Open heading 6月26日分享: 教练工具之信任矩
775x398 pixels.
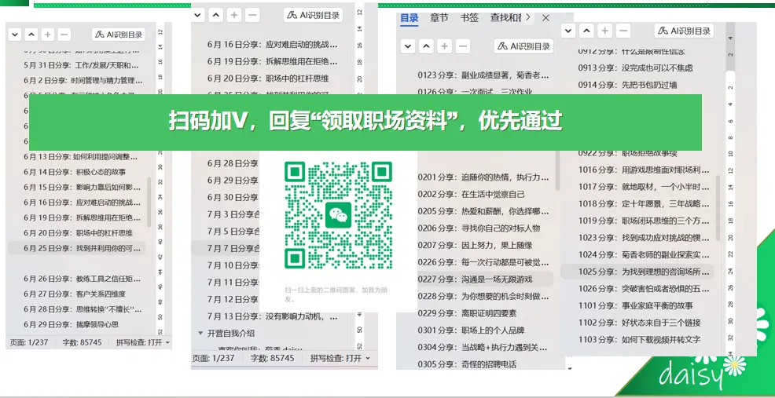coord(83,279)
